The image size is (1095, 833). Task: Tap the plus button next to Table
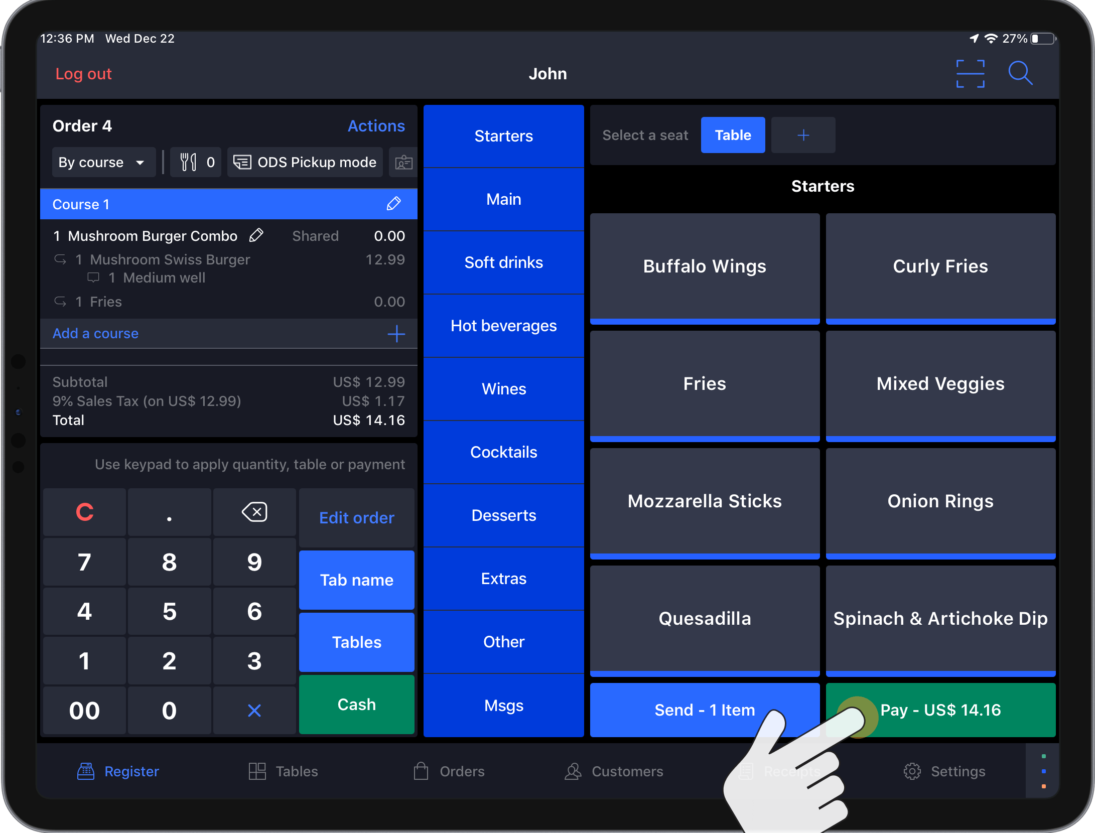[x=802, y=134]
